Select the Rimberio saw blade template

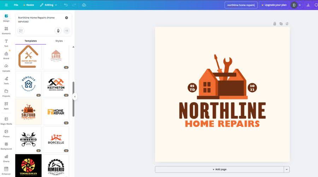click(x=56, y=165)
